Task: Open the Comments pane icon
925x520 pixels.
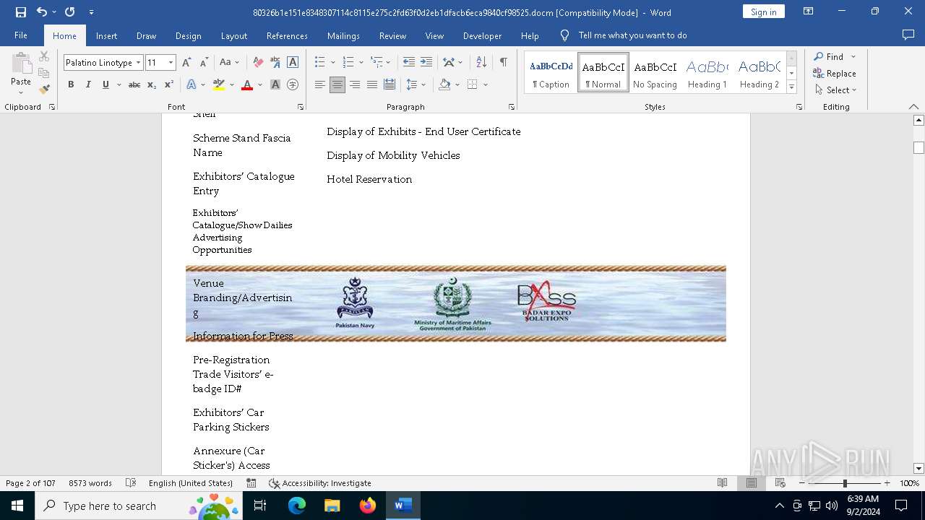Action: point(908,35)
